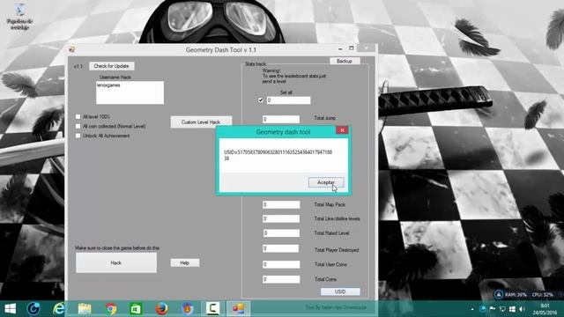The image size is (564, 317).
Task: Click the Geometry Dash Tool title bar icon
Action: (72, 49)
